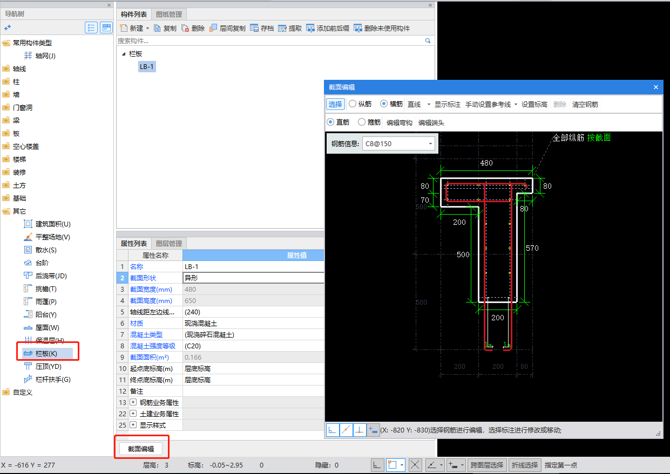Switch to 图层管理 tab
670x474 pixels.
[169, 244]
